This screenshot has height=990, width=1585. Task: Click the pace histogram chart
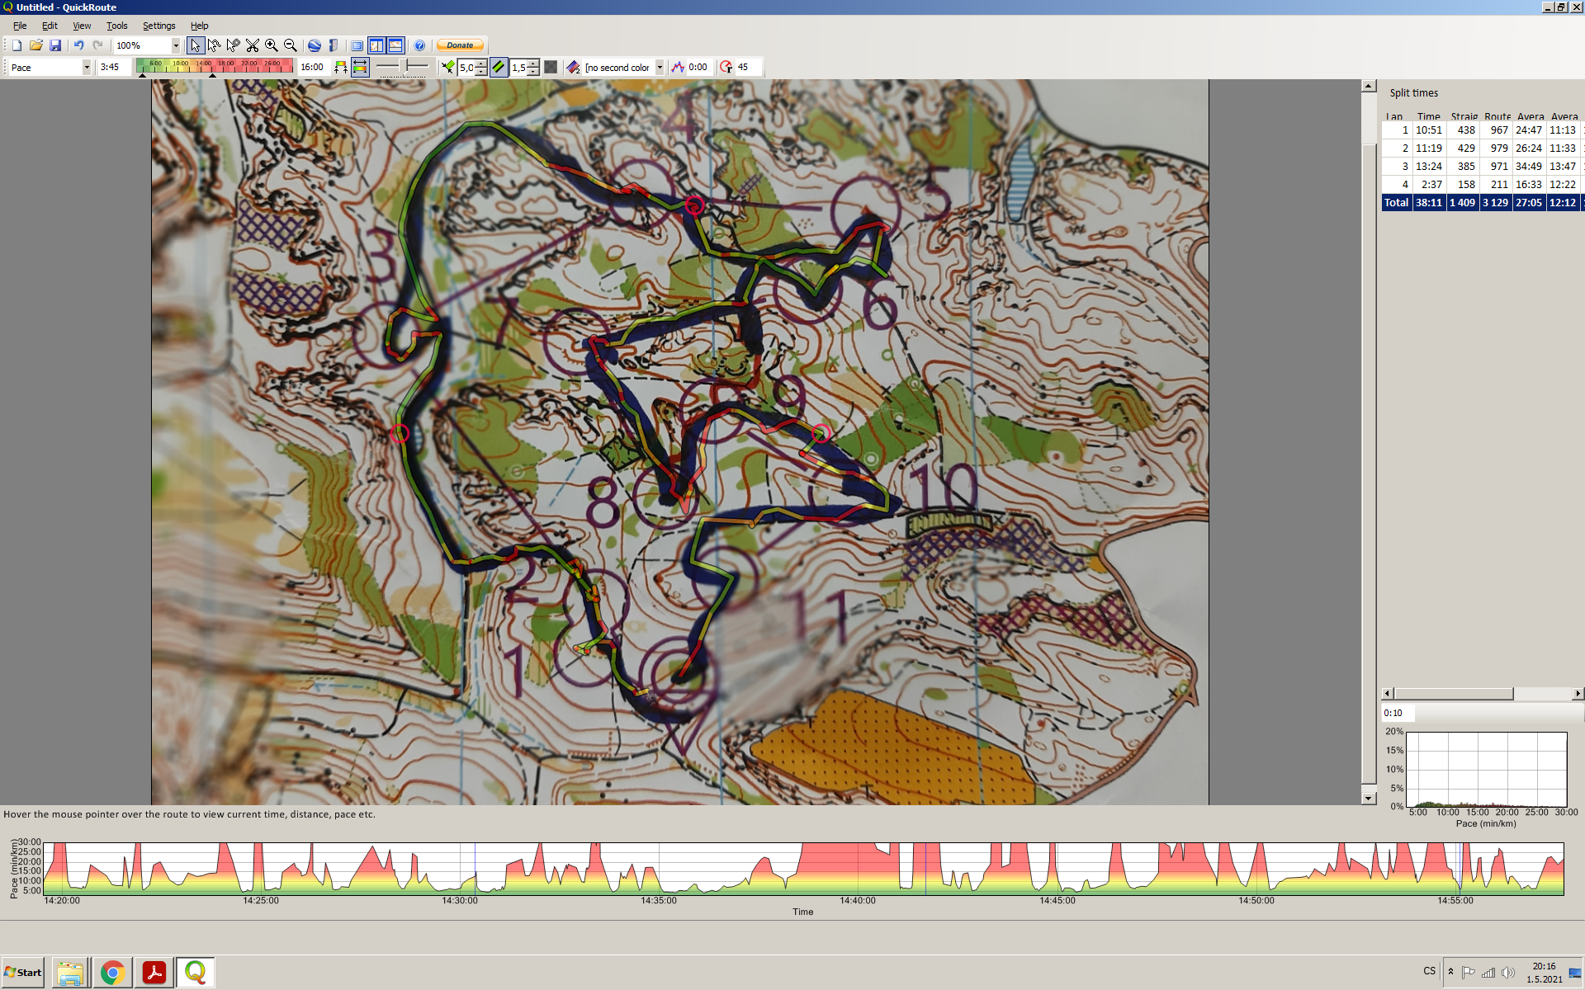[x=1486, y=769]
